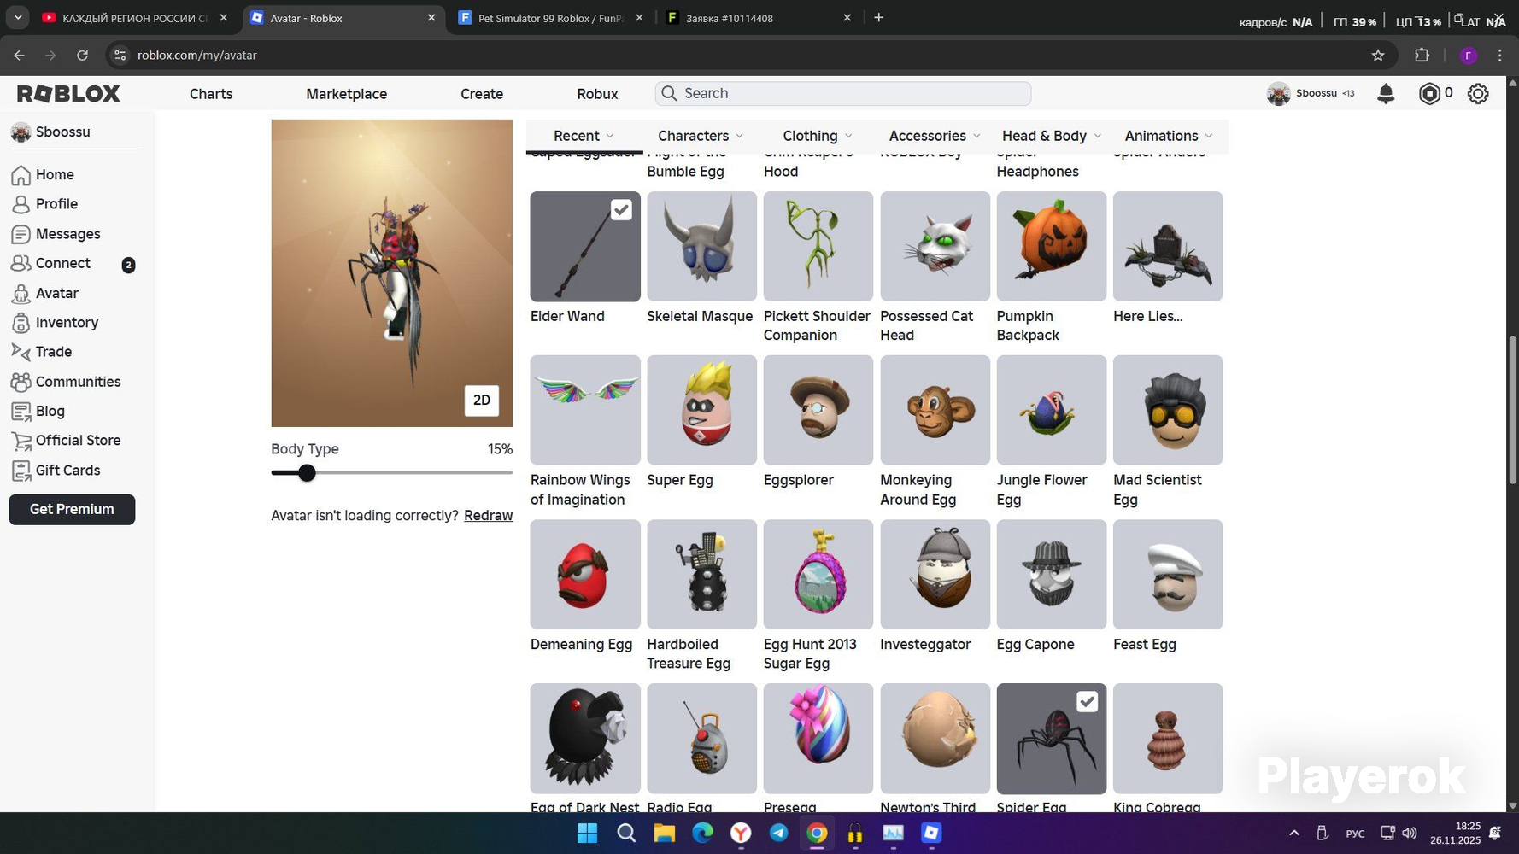Switch avatar preview to 2D
The width and height of the screenshot is (1519, 854).
(x=482, y=401)
